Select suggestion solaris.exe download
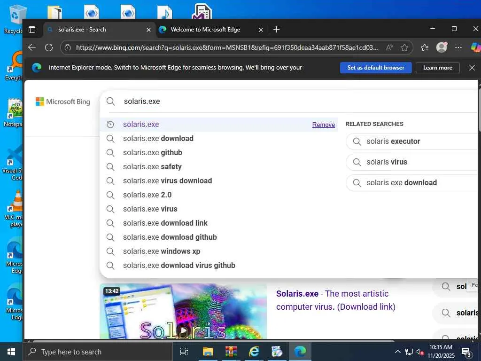The image size is (481, 361). click(x=219, y=139)
